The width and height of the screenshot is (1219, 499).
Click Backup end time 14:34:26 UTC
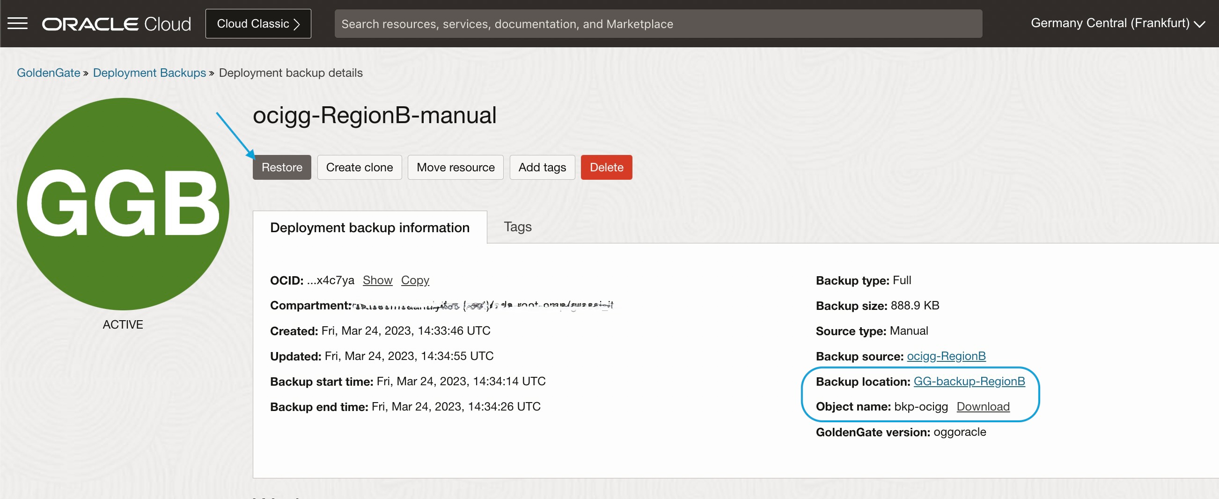[455, 406]
